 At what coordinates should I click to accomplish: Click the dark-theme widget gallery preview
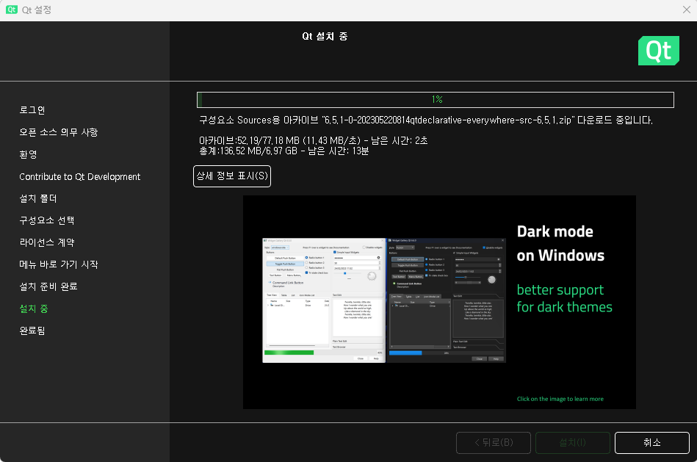tap(447, 300)
